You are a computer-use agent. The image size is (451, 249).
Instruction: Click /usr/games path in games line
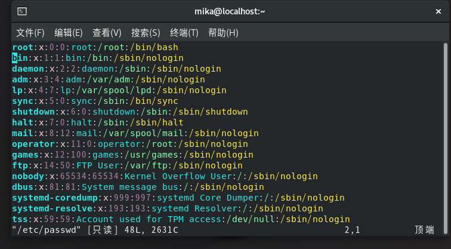click(152, 155)
